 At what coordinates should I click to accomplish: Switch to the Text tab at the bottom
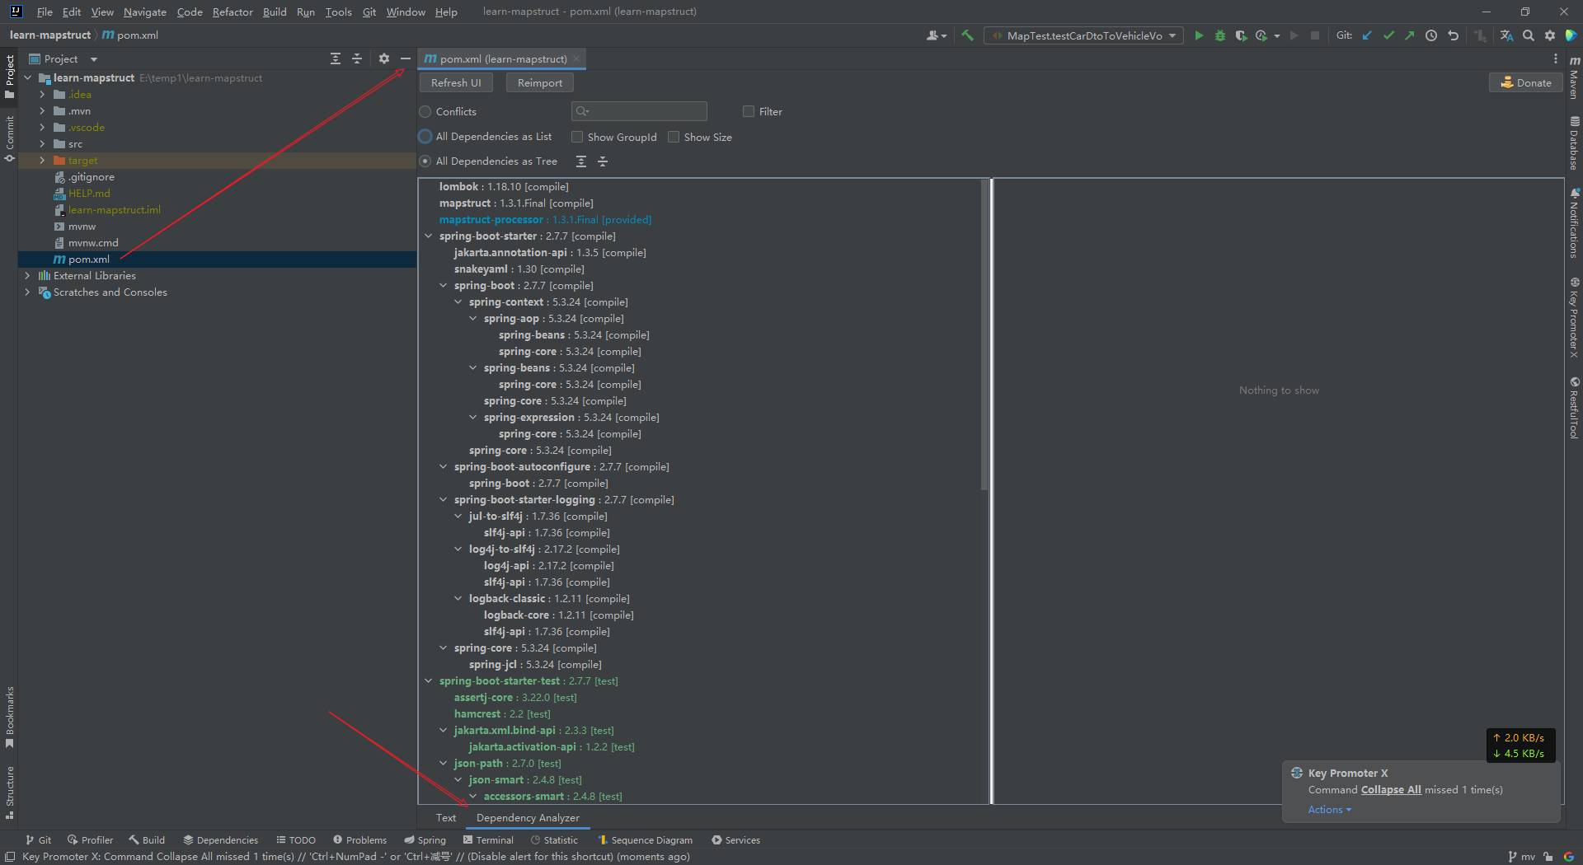(446, 817)
